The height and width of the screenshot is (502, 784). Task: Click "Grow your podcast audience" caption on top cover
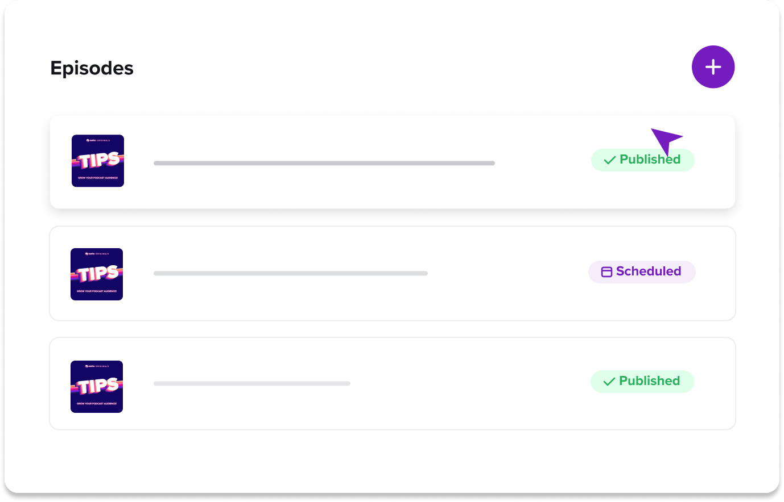tap(98, 178)
